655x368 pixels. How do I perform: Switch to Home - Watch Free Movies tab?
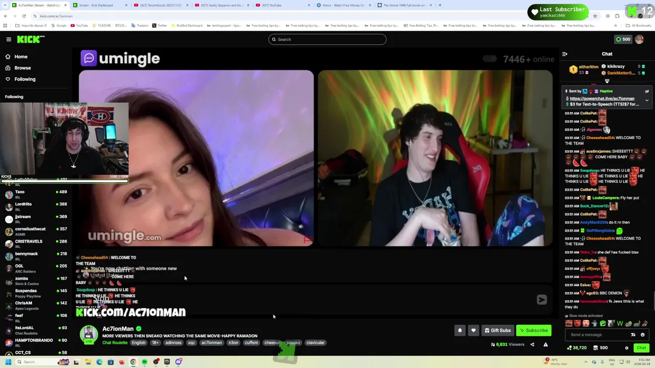[344, 5]
